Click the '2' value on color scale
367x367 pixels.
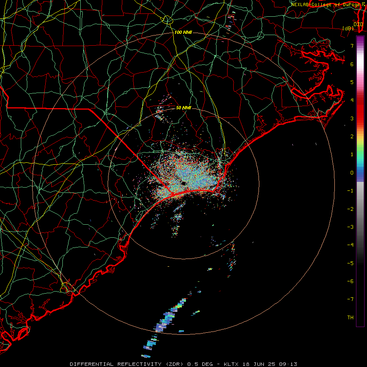pyautogui.click(x=352, y=137)
